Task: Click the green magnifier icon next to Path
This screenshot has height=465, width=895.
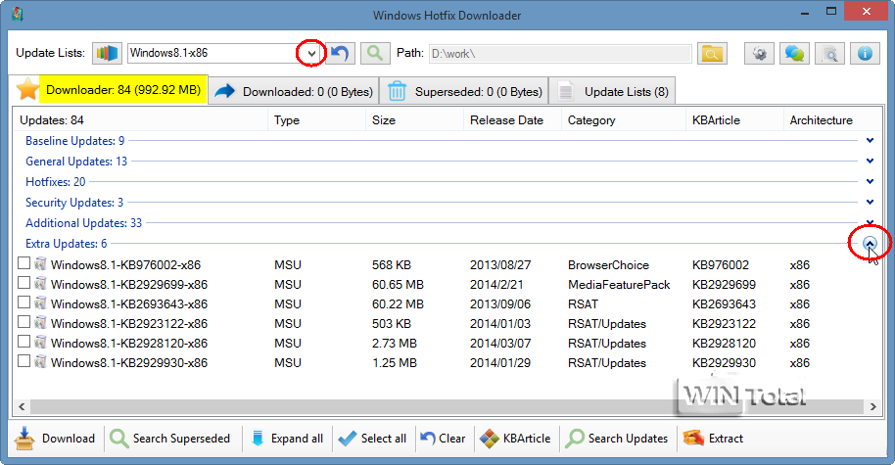Action: 374,53
